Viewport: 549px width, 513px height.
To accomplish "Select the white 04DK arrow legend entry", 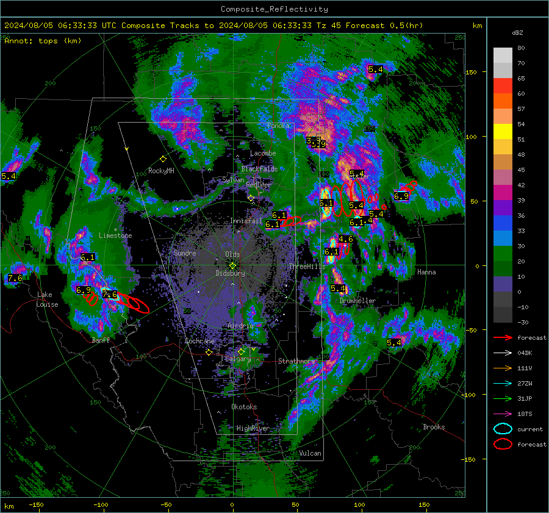I will pyautogui.click(x=503, y=353).
